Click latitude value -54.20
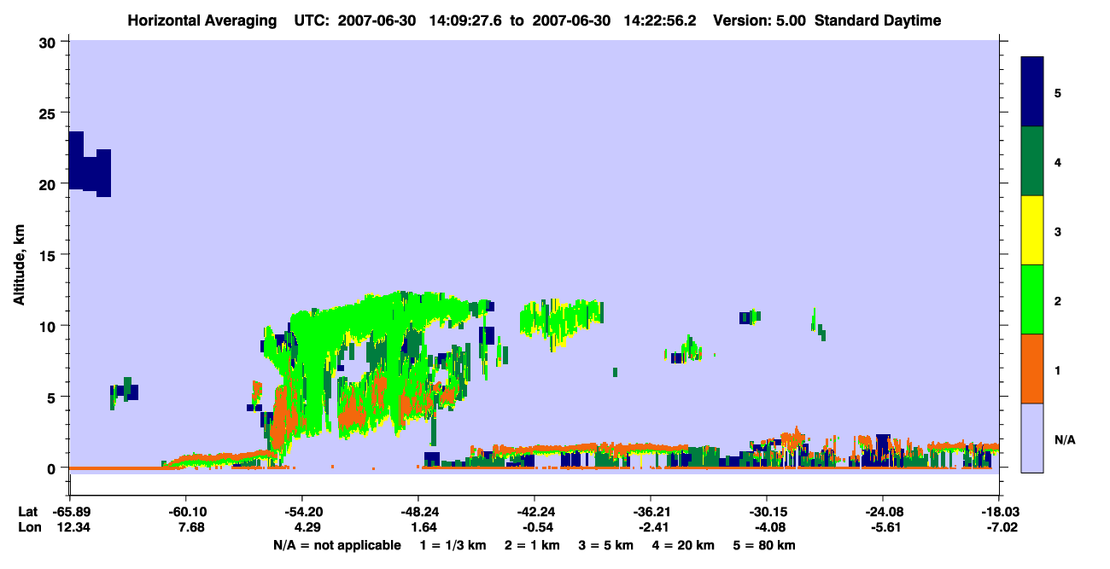Image resolution: width=1110 pixels, height=569 pixels. [302, 512]
